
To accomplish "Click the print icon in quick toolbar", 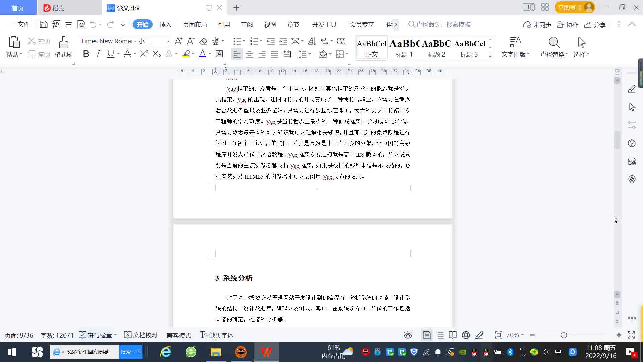I will 68,24.
